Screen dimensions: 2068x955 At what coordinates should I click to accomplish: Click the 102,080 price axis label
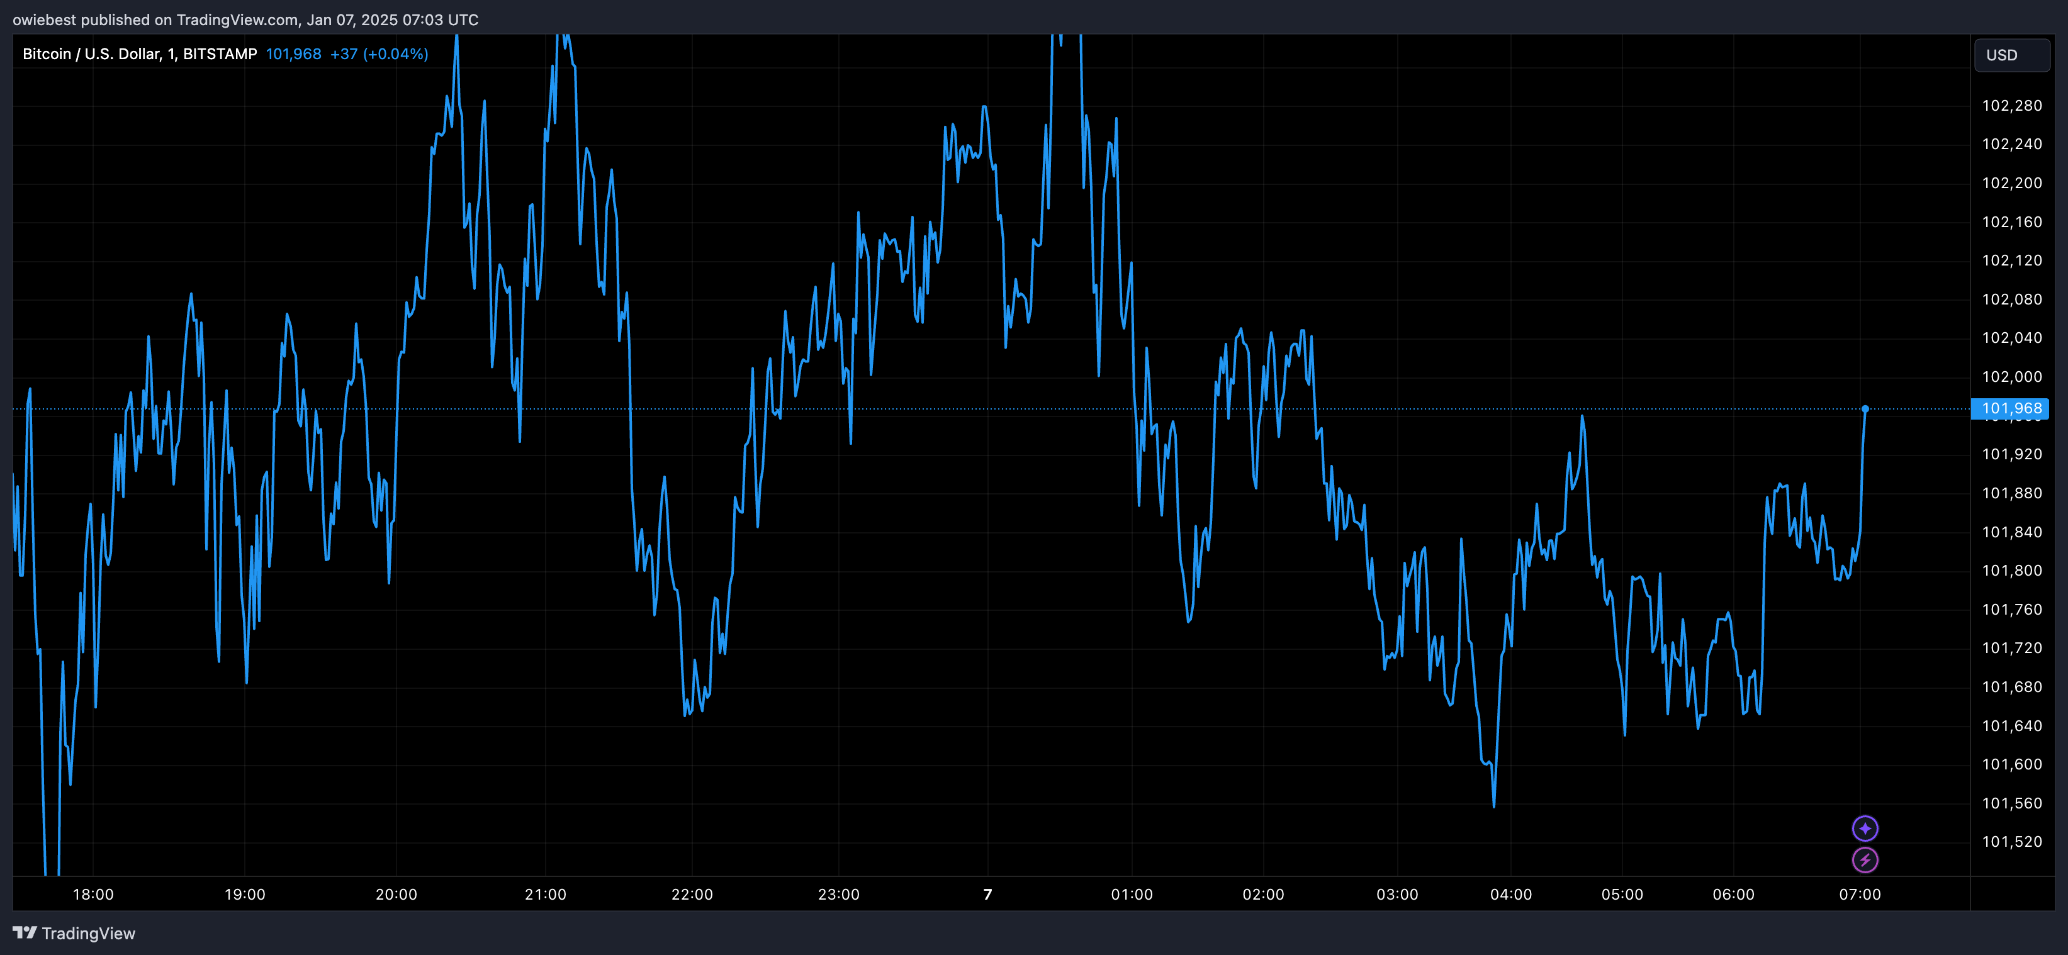pos(2012,299)
